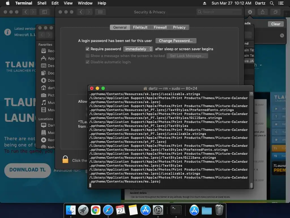
Task: Select Documents in Finder sidebar
Action: [x=47, y=73]
